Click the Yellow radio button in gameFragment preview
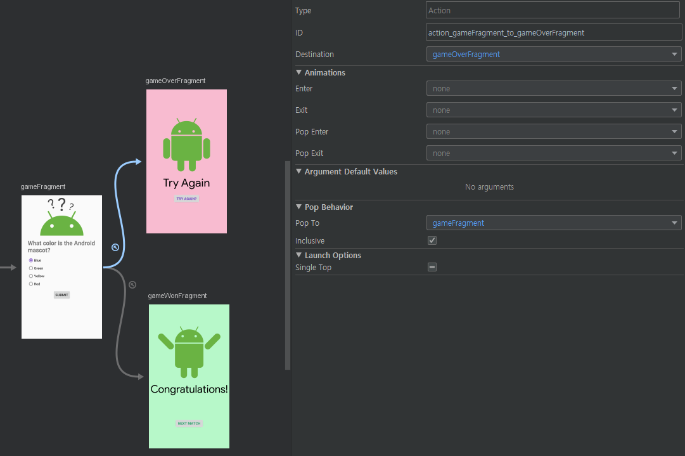The height and width of the screenshot is (456, 685). pyautogui.click(x=31, y=276)
